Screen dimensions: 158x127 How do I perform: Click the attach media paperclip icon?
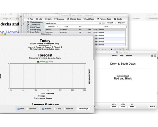coord(120,49)
